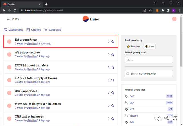Viewport: 183px width, 126px height.
Task: Click the NFT tag icon
Action: pyautogui.click(x=126, y=109)
